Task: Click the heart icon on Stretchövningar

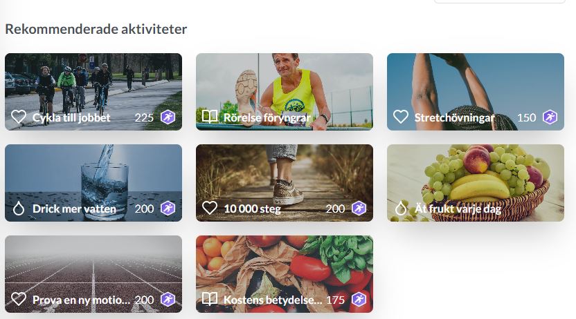Action: click(x=401, y=117)
